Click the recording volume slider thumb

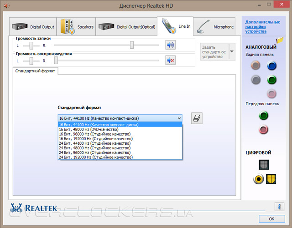tap(132, 45)
